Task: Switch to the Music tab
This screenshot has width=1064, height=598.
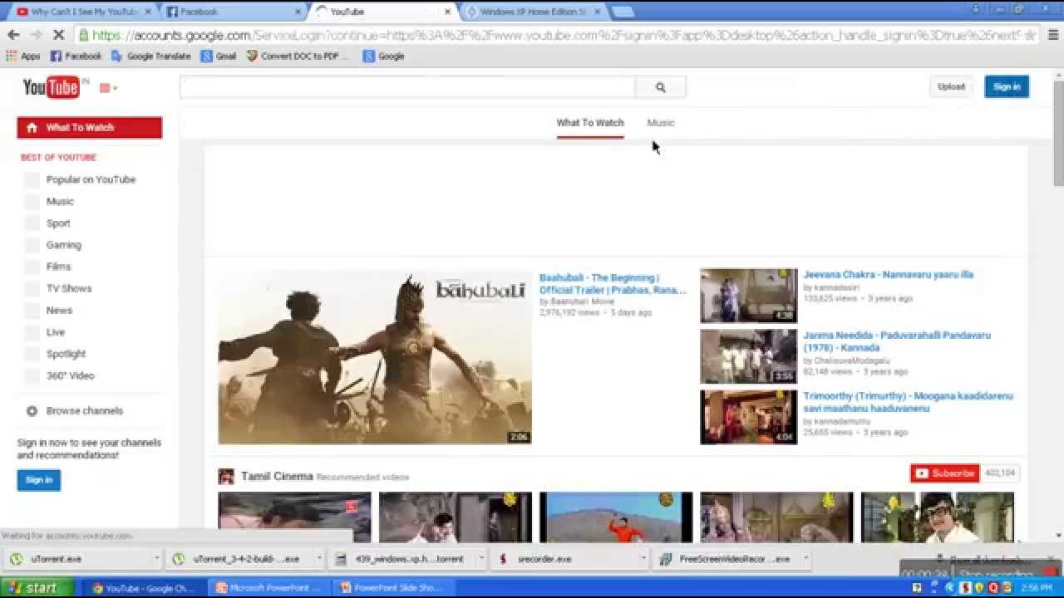Action: click(661, 123)
